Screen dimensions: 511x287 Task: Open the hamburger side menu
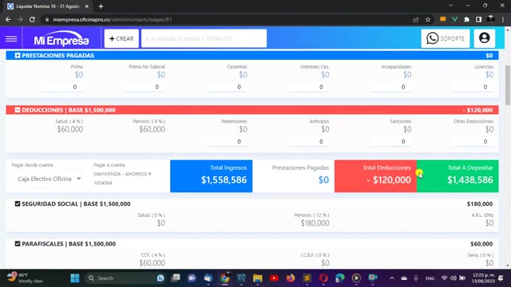(11, 39)
